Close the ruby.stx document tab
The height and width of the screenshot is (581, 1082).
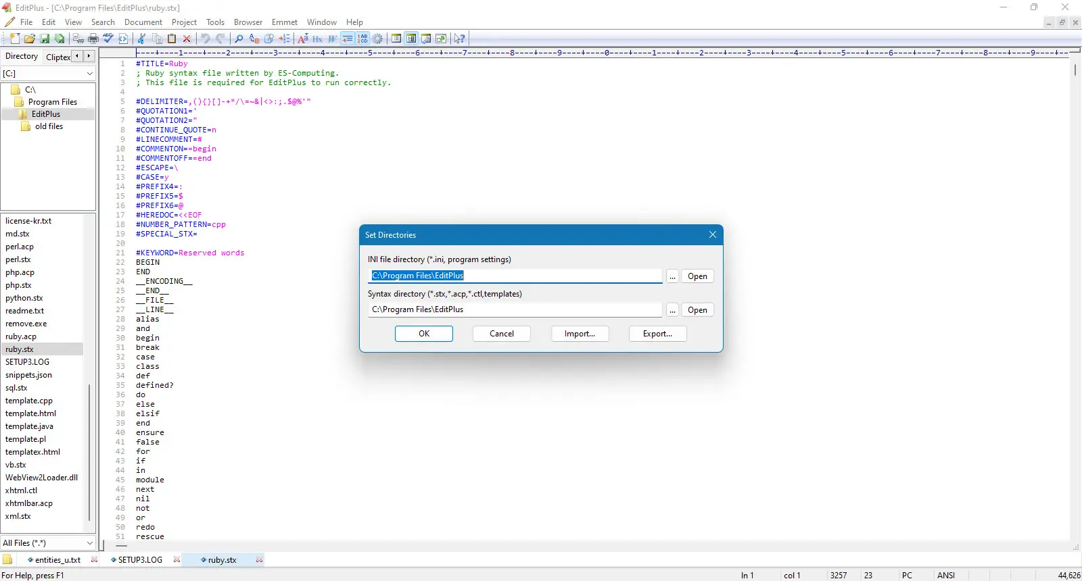coord(259,559)
